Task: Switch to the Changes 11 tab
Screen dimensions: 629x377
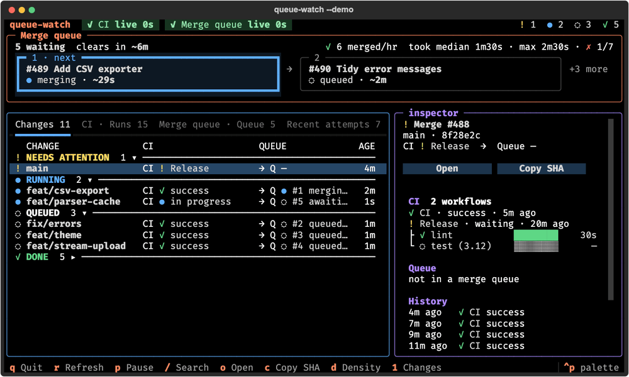Action: tap(43, 124)
